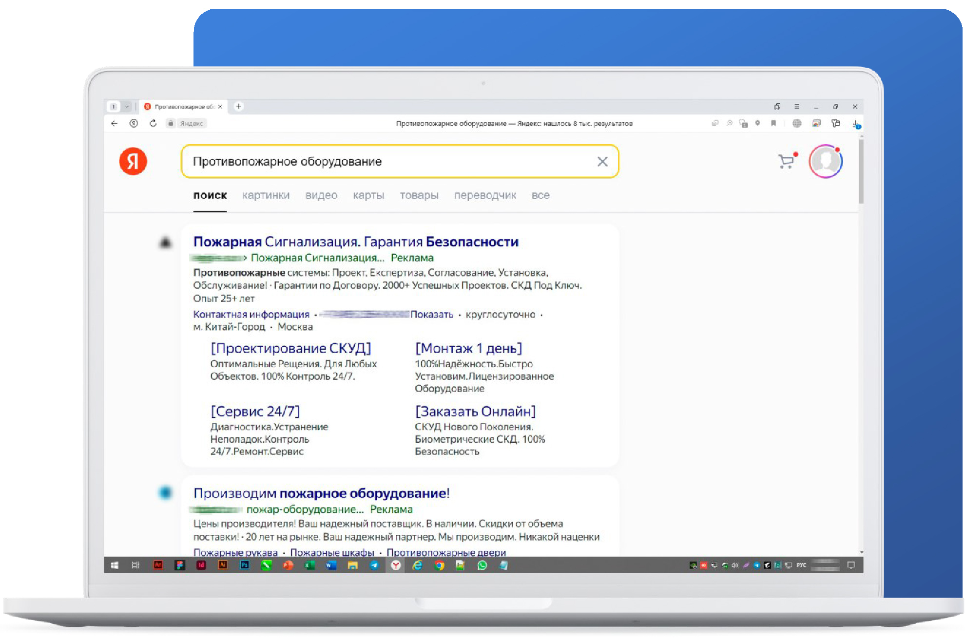Open a new tab with plus button
965x639 pixels.
[x=239, y=106]
